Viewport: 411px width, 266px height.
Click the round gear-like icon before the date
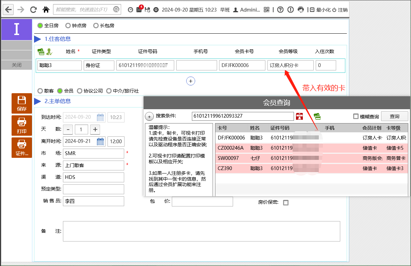(x=156, y=10)
